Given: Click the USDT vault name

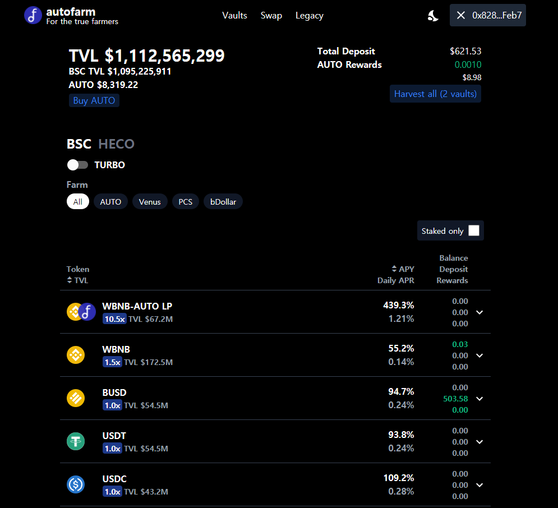Looking at the screenshot, I should (114, 436).
